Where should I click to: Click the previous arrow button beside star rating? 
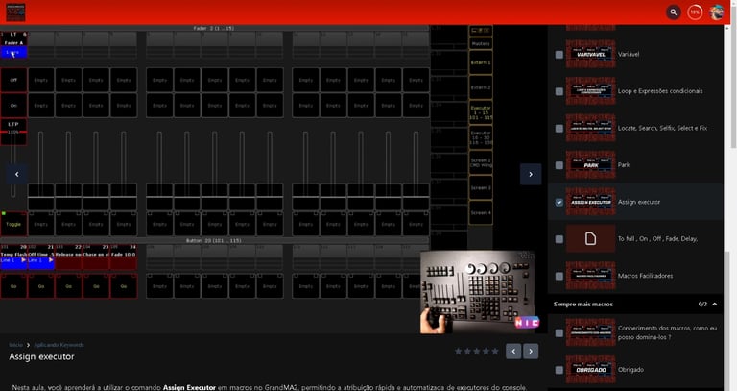click(x=513, y=351)
